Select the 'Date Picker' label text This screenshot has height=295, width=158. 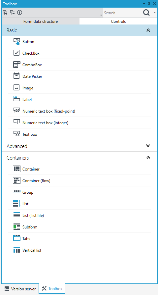point(32,76)
